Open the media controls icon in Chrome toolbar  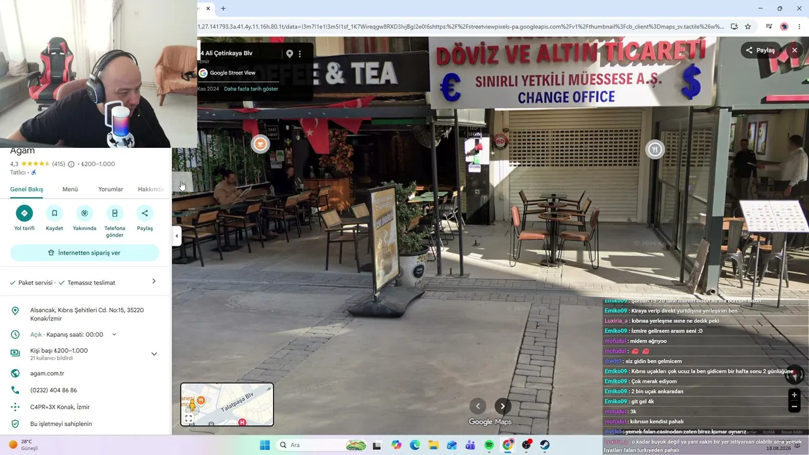(769, 27)
